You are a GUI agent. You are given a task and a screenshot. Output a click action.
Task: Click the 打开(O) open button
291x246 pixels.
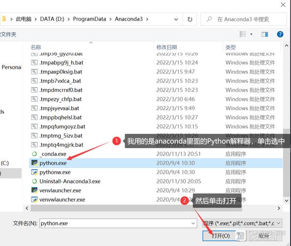tap(221, 236)
